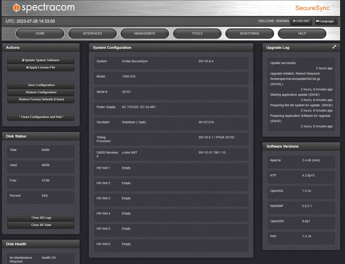Open the Language dropdown
Image resolution: width=345 pixels, height=264 pixels.
(x=326, y=21)
